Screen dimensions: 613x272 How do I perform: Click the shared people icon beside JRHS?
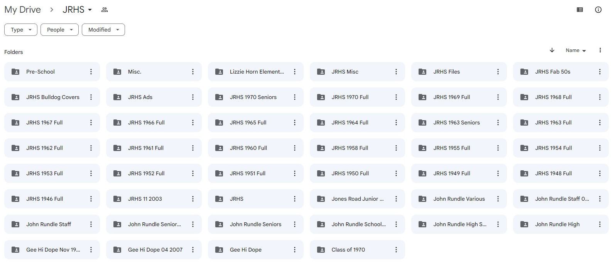click(x=104, y=10)
